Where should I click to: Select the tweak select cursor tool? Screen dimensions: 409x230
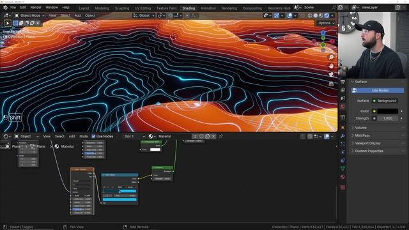click(x=7, y=23)
